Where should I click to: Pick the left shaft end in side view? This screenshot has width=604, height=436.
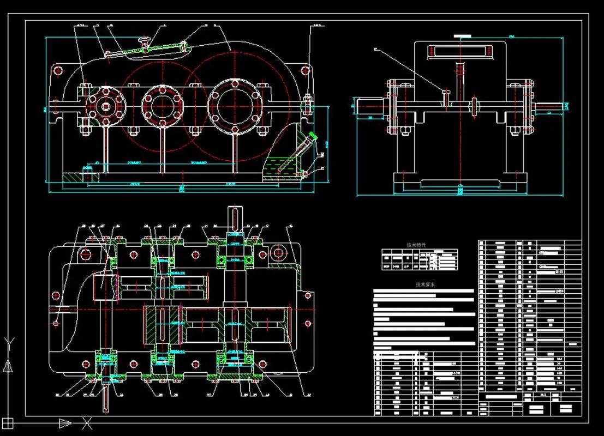371,107
